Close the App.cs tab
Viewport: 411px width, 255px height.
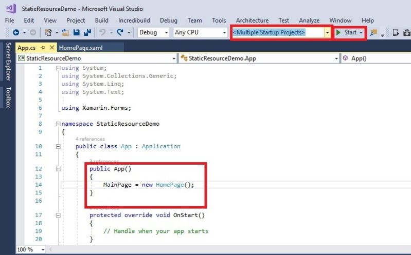52,48
